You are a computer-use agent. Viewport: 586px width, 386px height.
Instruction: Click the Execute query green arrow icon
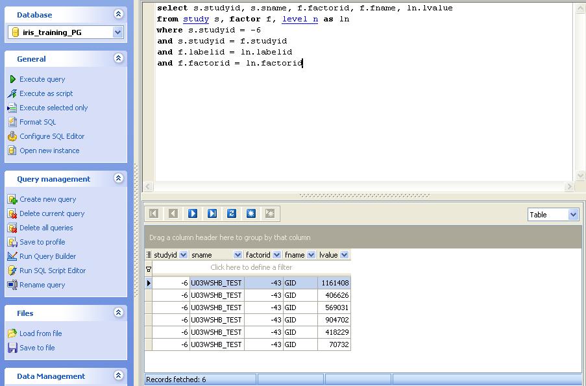click(x=13, y=79)
